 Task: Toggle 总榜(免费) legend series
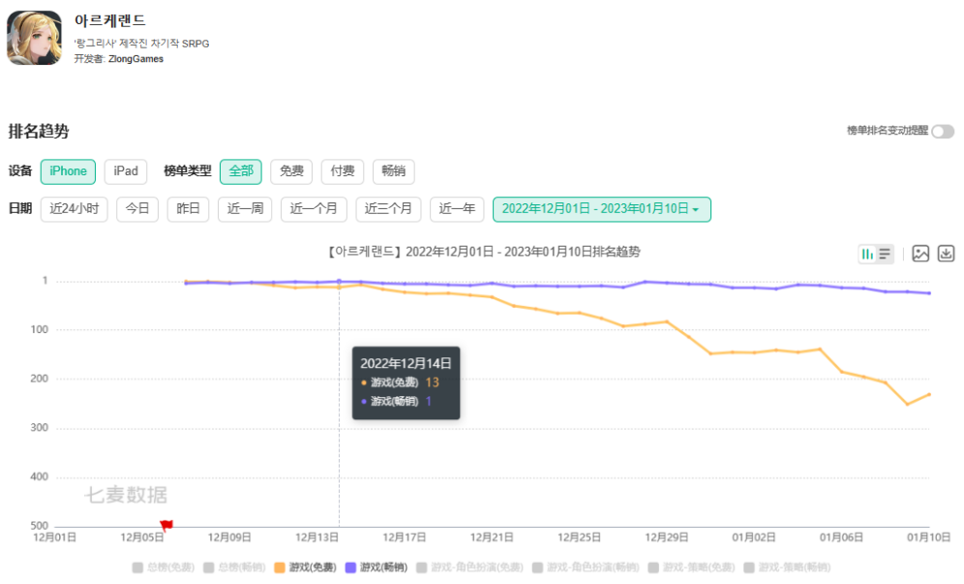click(x=164, y=568)
